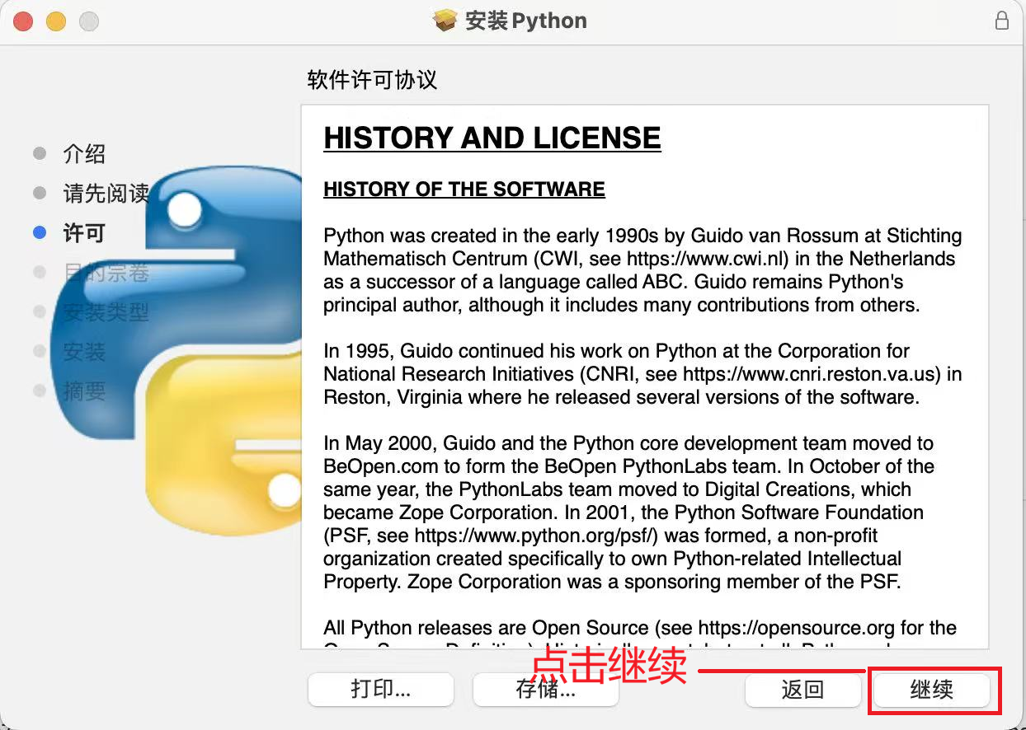Click the lock icon in the title bar

1003,21
